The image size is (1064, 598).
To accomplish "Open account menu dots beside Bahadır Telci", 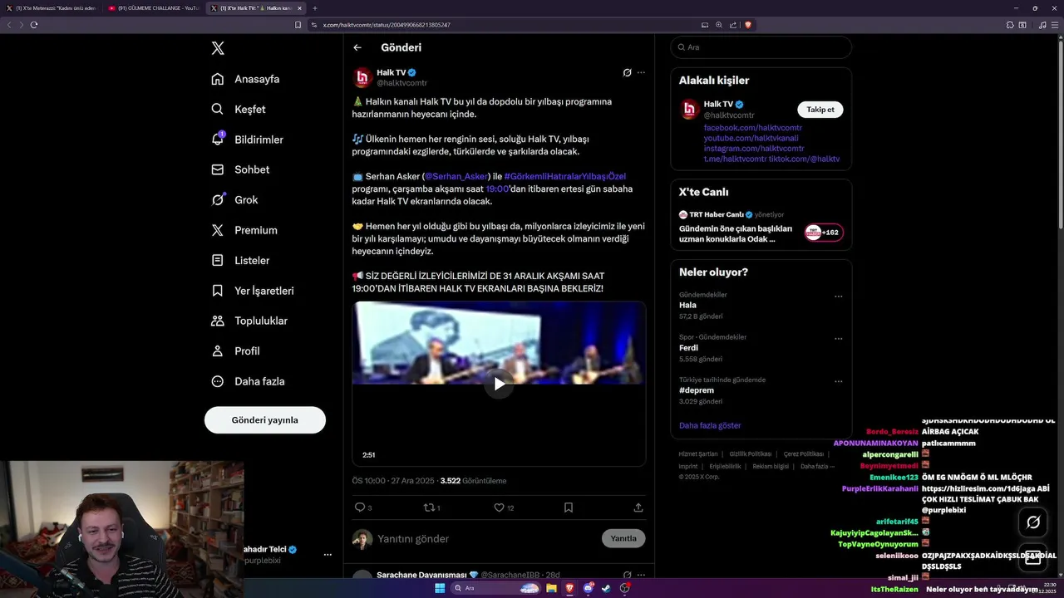I will click(x=328, y=555).
